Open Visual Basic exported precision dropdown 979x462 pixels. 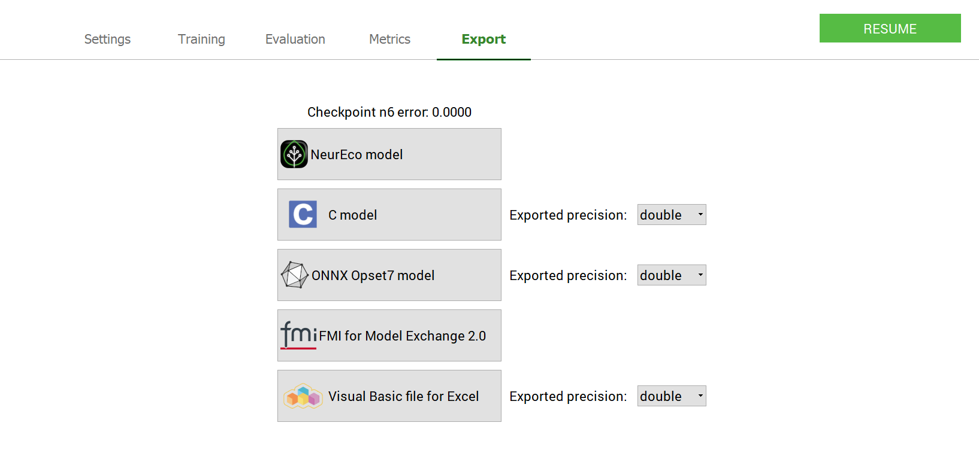pyautogui.click(x=672, y=396)
